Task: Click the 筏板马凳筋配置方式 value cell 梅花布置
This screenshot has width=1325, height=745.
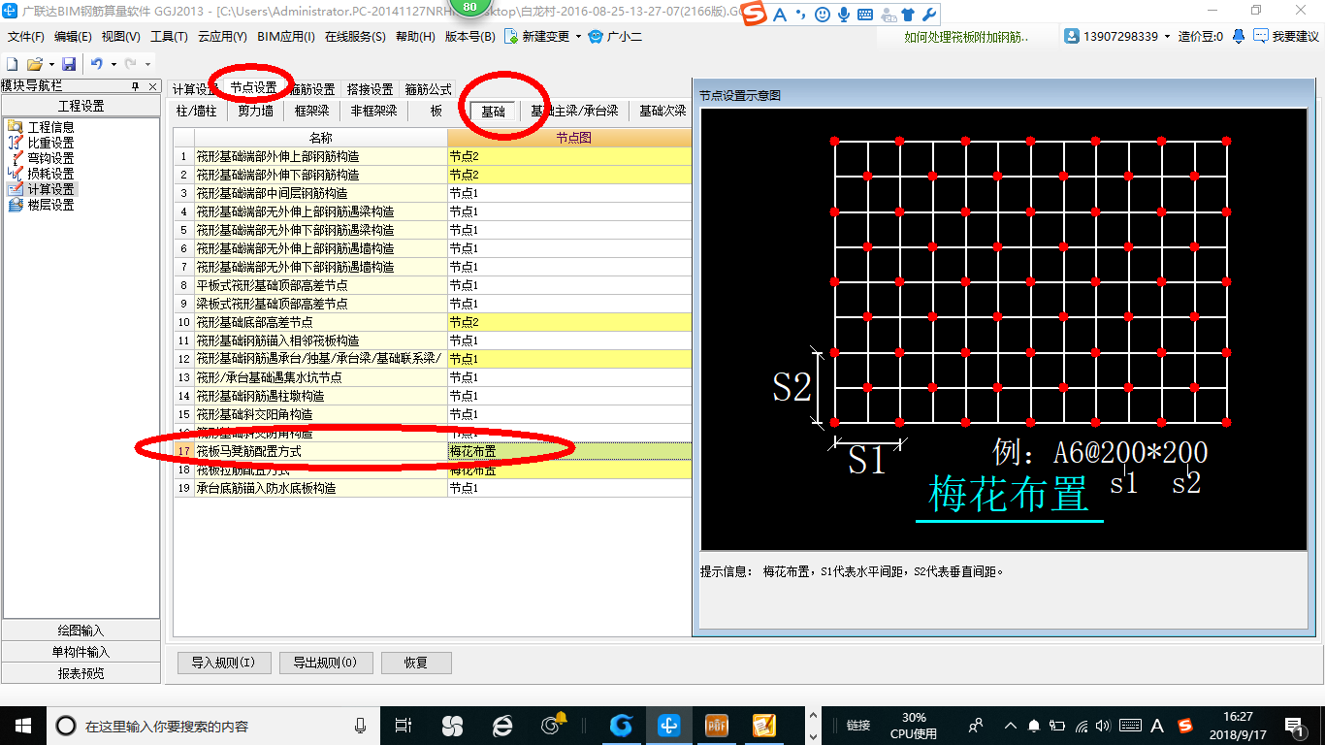Action: point(569,451)
